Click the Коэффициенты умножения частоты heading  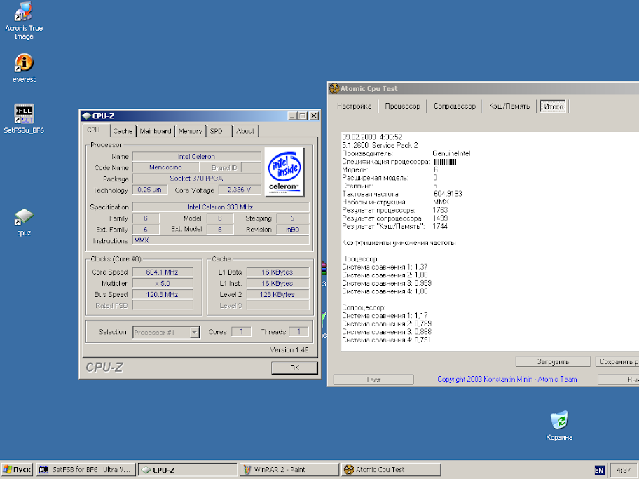click(399, 243)
